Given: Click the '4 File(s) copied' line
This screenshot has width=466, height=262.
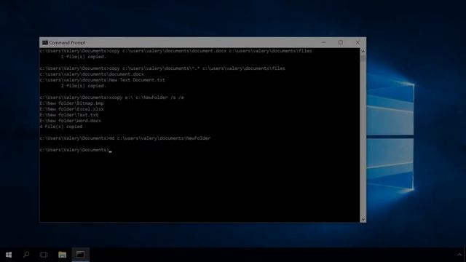Looking at the screenshot, I should (61, 127).
